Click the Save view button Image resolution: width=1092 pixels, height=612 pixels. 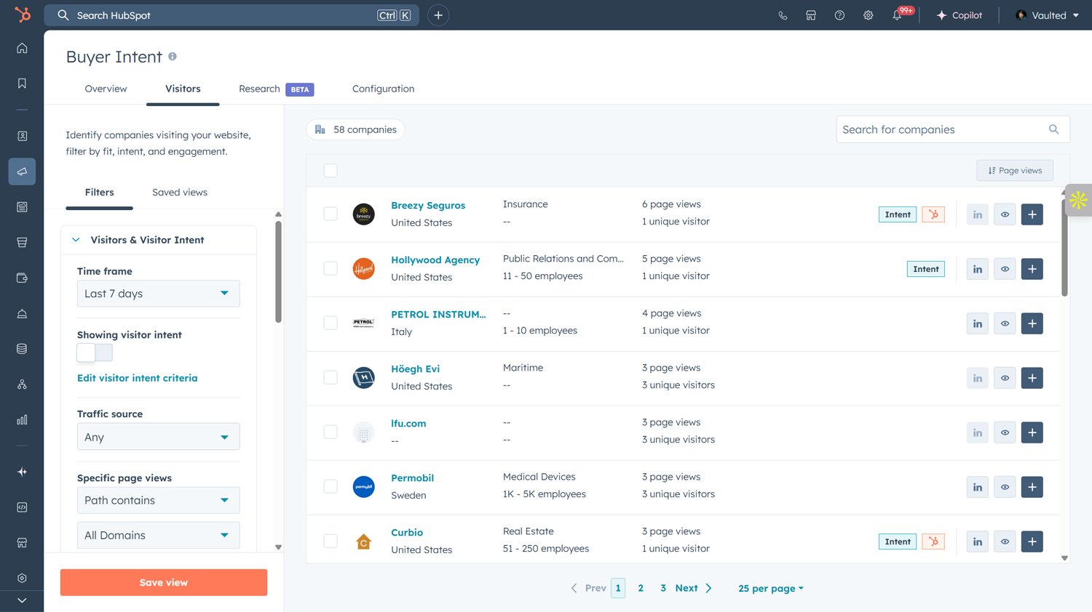[x=164, y=582]
